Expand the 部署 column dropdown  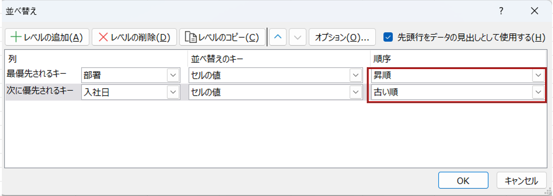pyautogui.click(x=173, y=75)
